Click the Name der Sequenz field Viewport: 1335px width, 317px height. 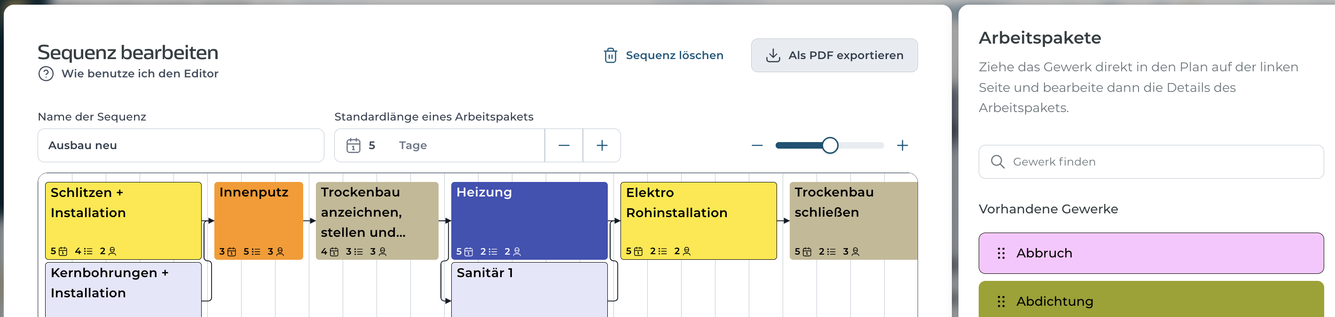pos(181,145)
